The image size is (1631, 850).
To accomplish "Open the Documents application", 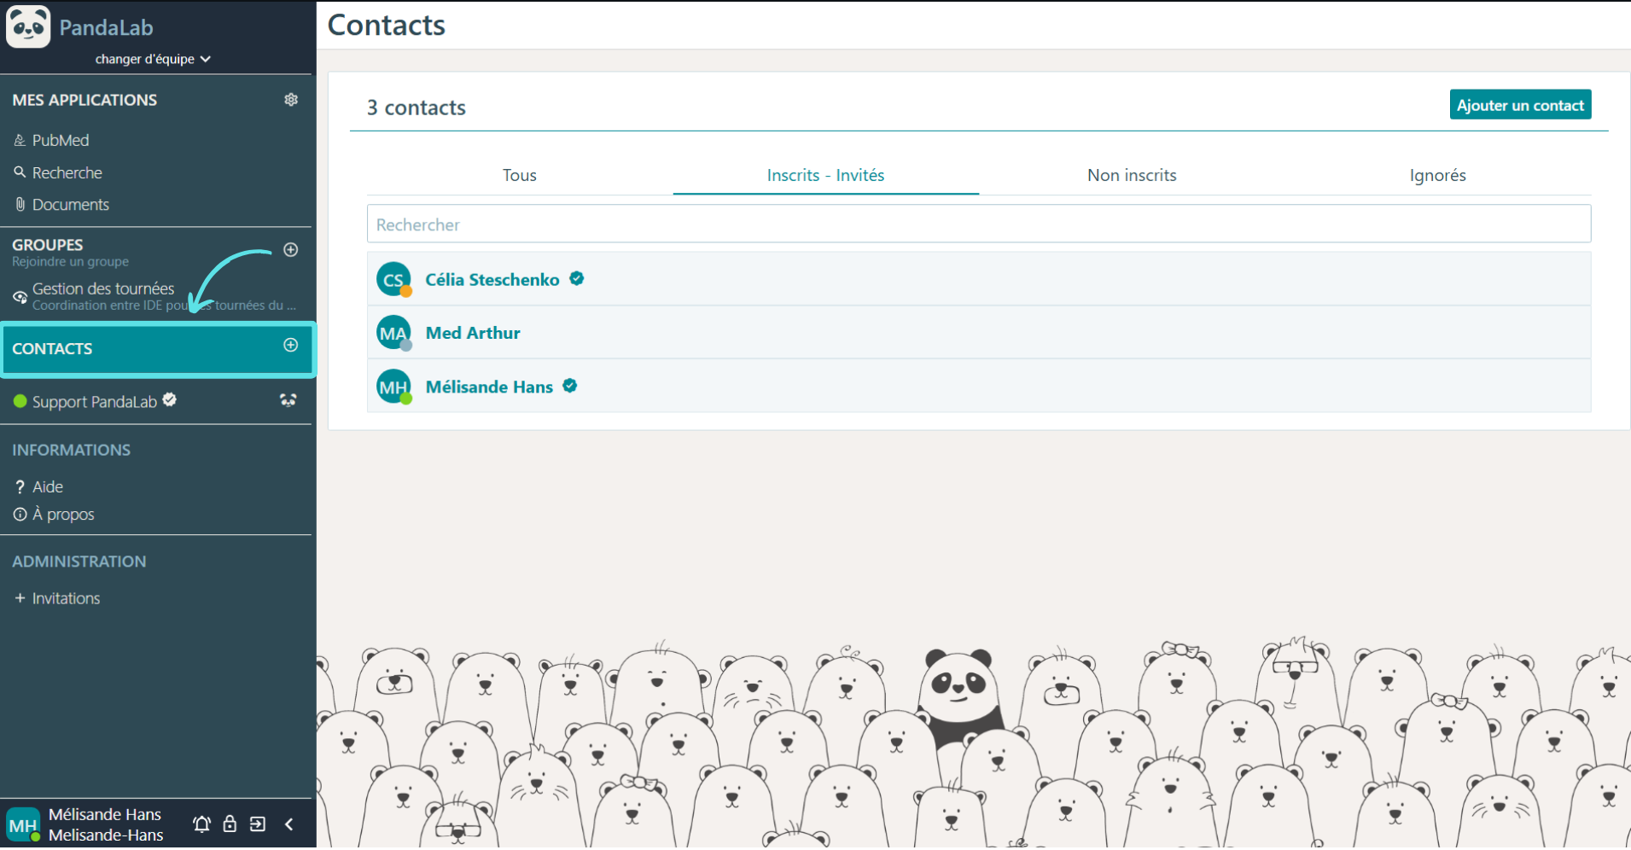I will click(x=70, y=205).
